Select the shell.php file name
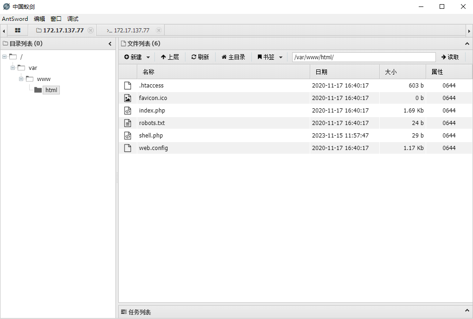The image size is (473, 319). click(151, 136)
